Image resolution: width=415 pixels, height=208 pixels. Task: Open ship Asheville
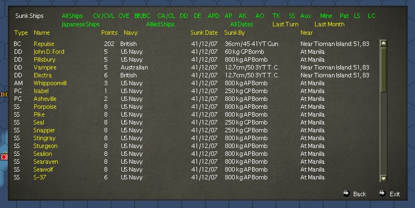[45, 99]
